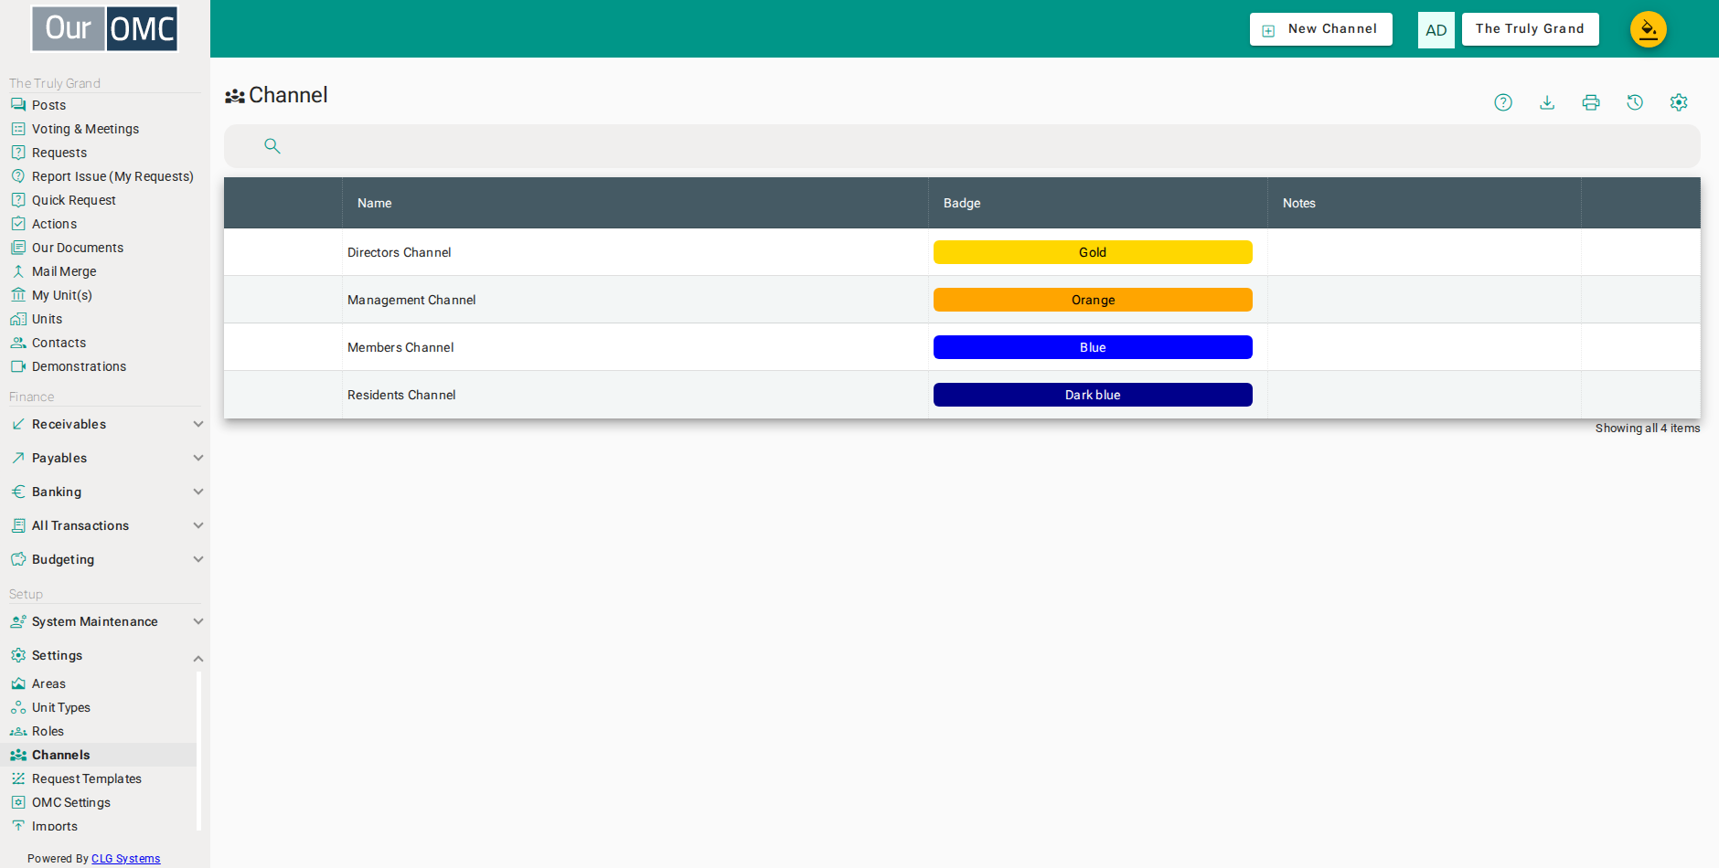The width and height of the screenshot is (1719, 868).
Task: Click the sidebar vertical scrollbar
Action: tap(198, 751)
